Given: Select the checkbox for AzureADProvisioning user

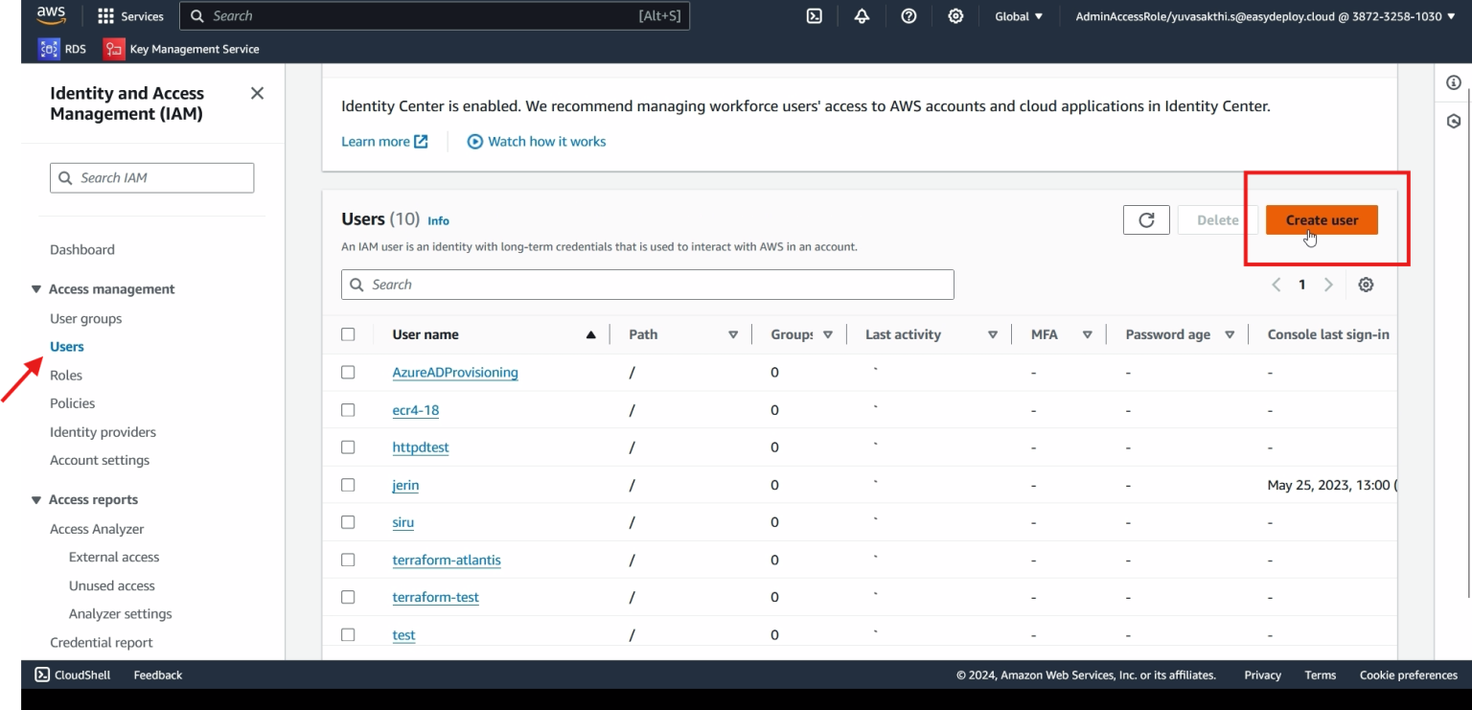Looking at the screenshot, I should 348,372.
